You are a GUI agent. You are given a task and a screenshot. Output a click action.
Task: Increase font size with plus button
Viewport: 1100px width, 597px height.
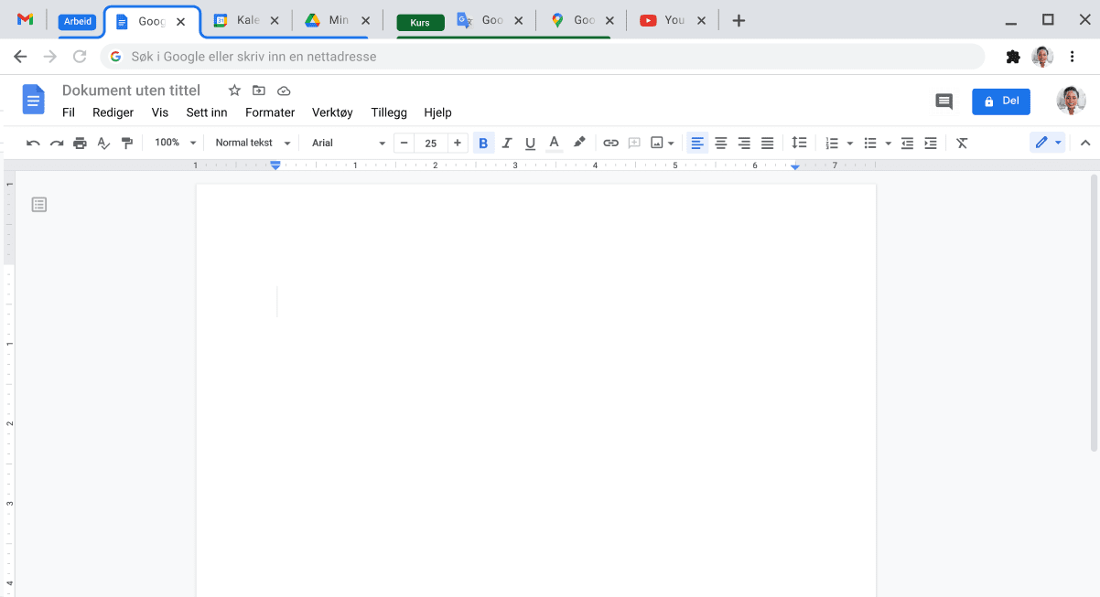click(x=458, y=143)
